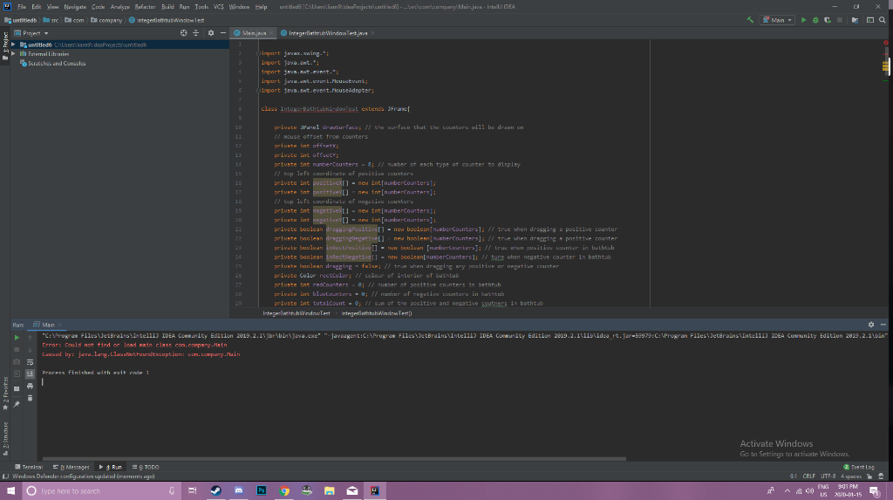Expand the untitled6 project tree node

coord(13,45)
